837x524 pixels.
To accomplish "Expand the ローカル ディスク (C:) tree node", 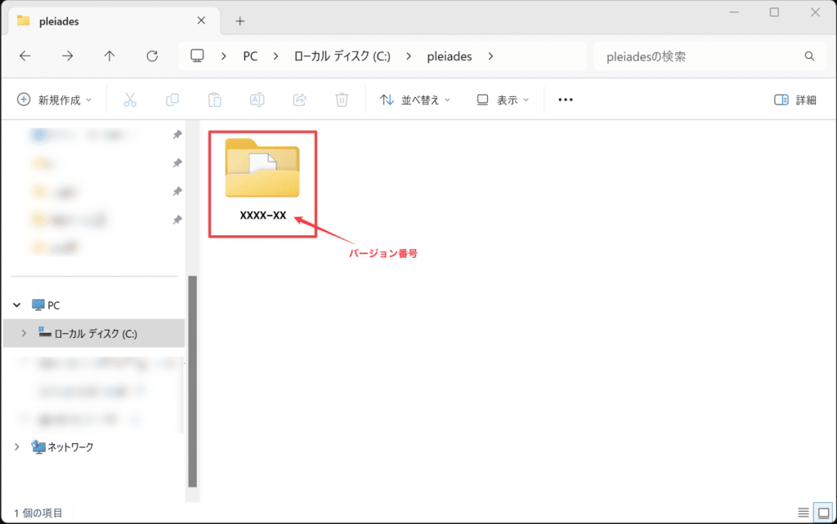I will (23, 333).
